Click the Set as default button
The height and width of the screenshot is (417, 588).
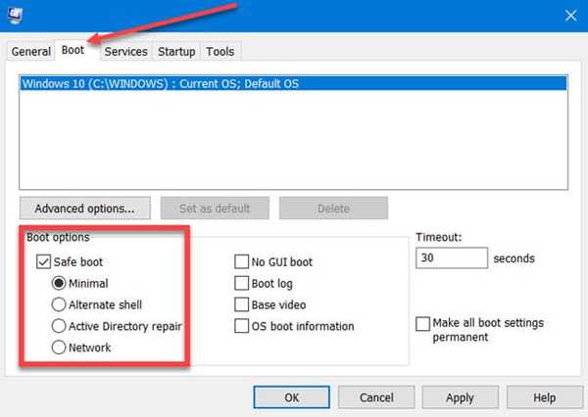[215, 208]
